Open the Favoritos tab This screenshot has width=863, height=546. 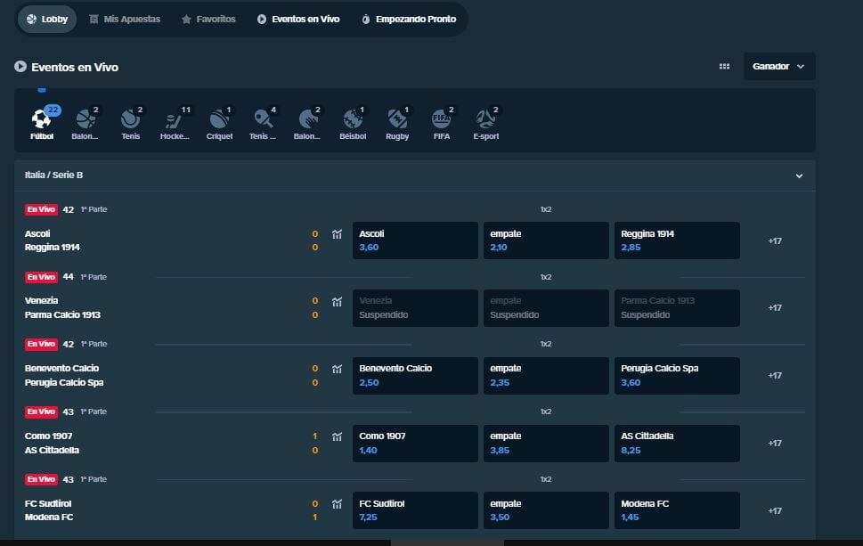208,19
